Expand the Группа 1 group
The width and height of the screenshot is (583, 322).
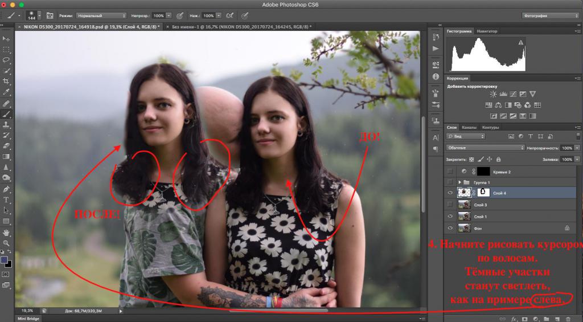[x=460, y=182]
